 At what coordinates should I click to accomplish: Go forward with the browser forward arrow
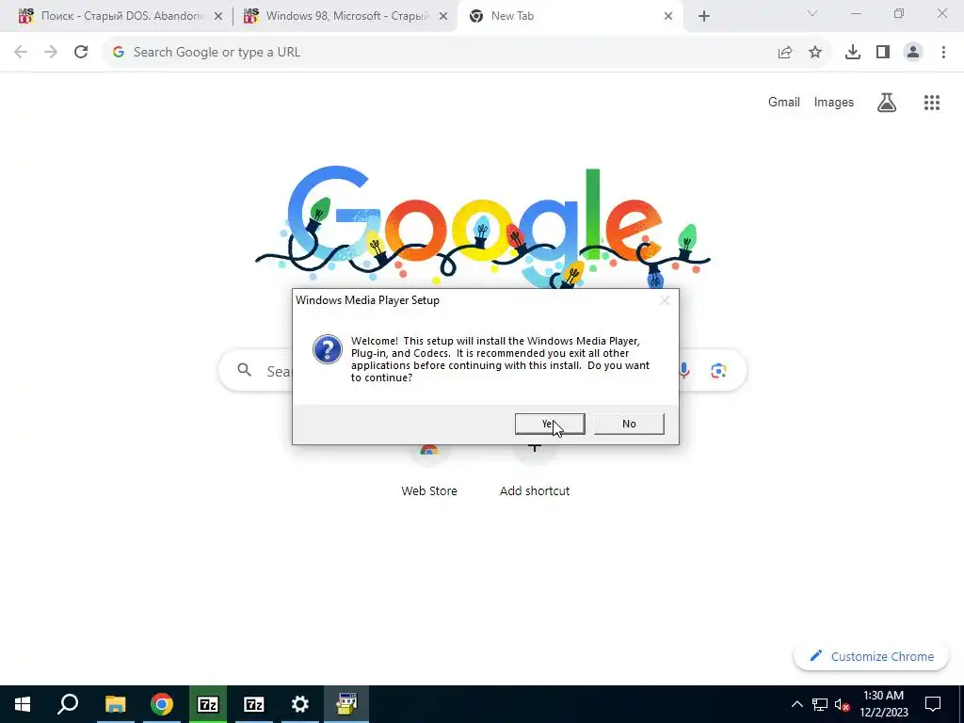tap(51, 53)
